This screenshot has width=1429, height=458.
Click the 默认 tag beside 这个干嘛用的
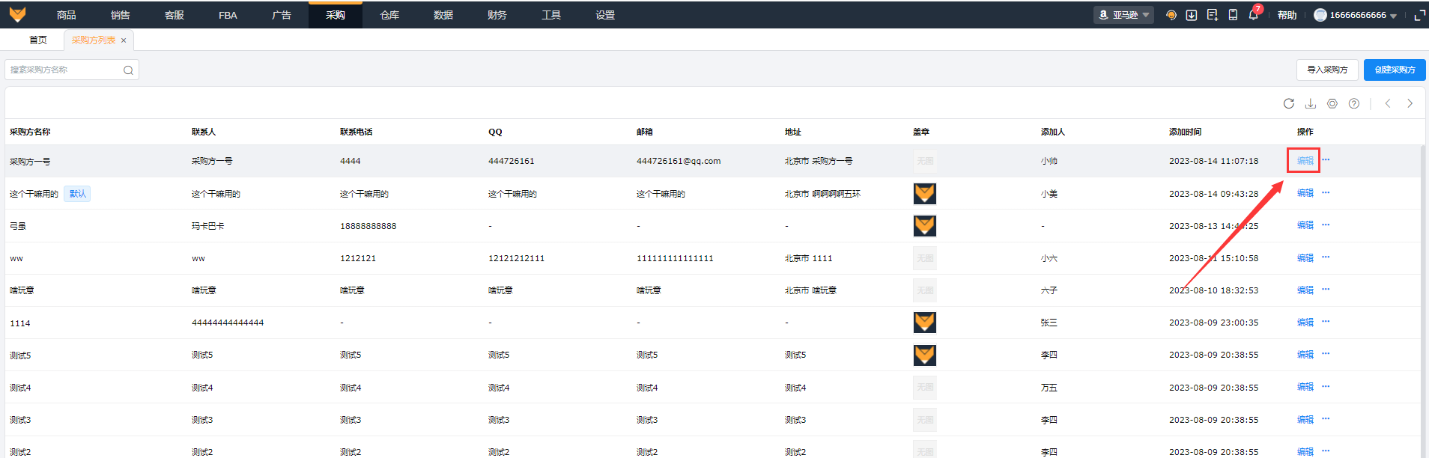[77, 194]
